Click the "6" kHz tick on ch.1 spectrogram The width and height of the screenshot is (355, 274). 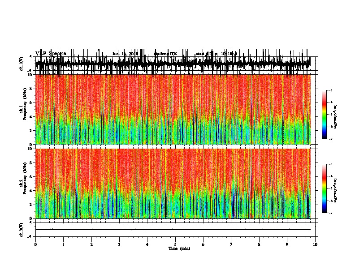[x=31, y=103]
